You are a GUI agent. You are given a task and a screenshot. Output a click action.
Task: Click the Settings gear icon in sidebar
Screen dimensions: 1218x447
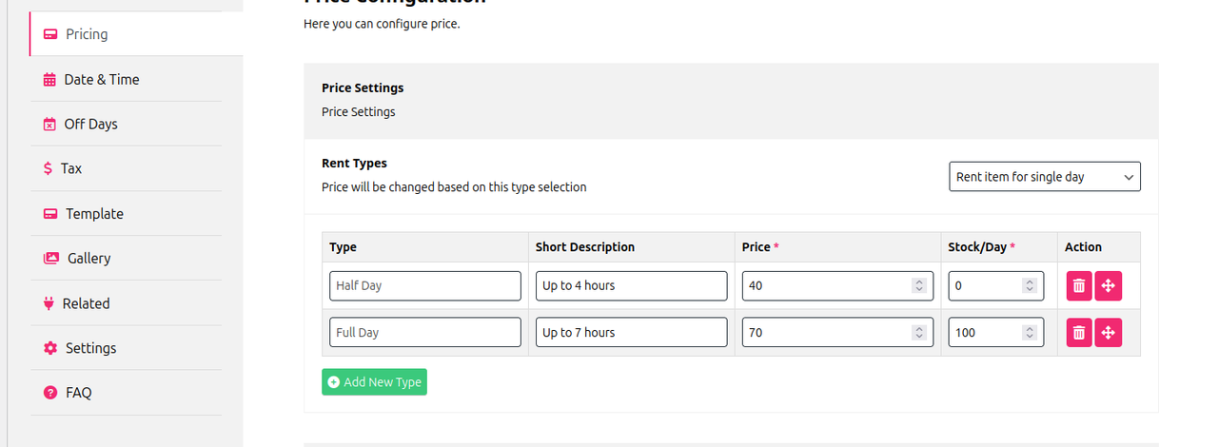click(50, 348)
